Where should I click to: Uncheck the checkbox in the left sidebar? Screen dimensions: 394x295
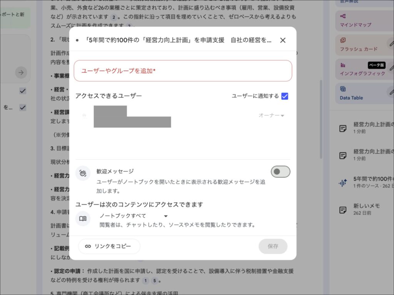22,91
